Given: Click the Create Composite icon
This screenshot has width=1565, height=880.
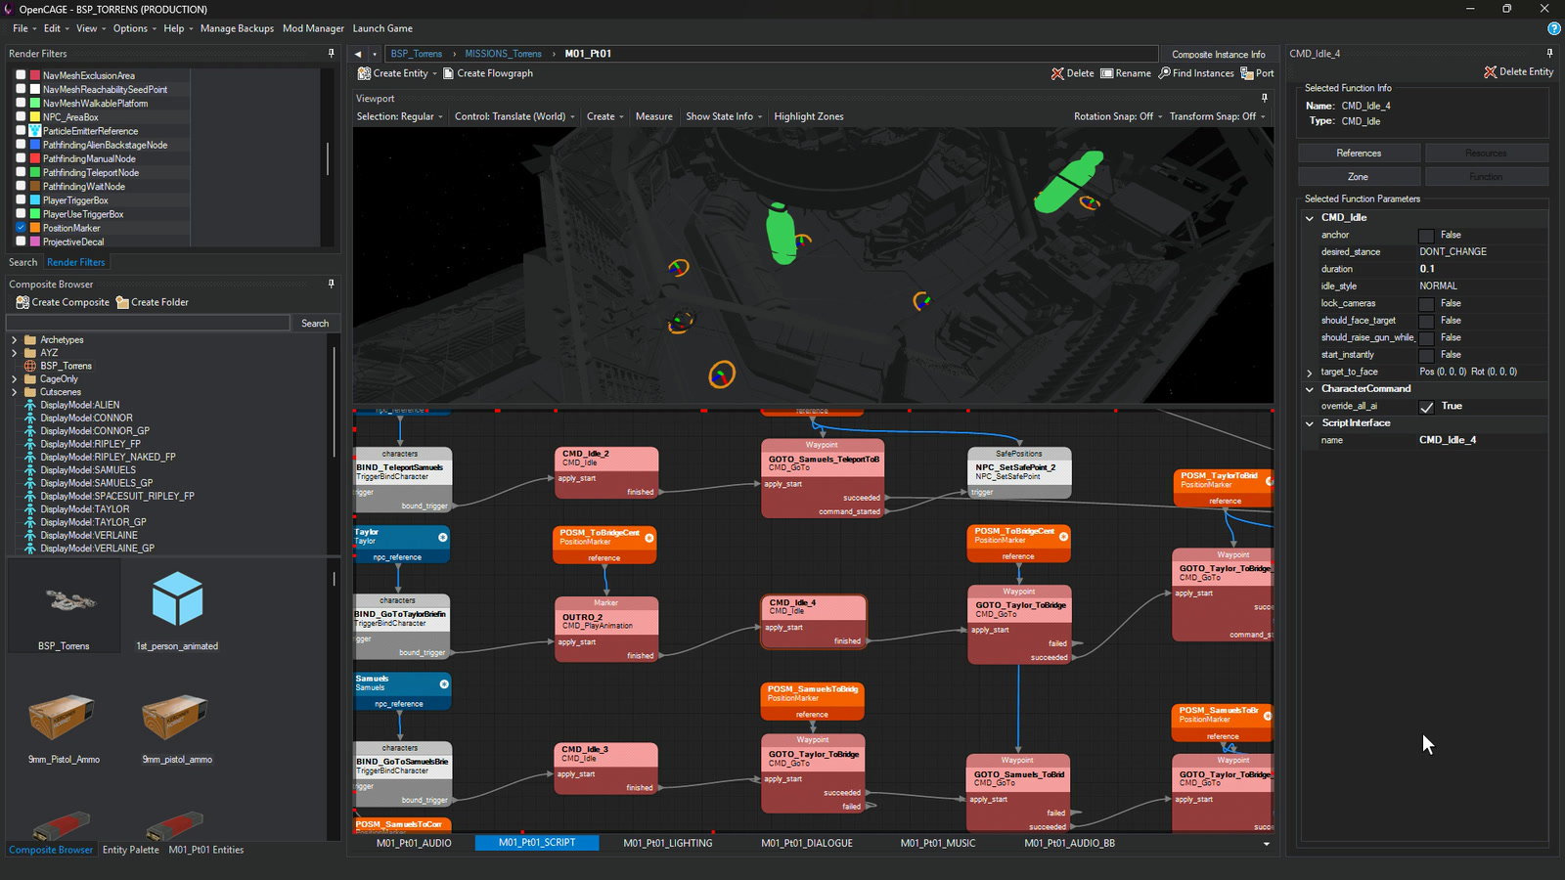Looking at the screenshot, I should tap(22, 302).
